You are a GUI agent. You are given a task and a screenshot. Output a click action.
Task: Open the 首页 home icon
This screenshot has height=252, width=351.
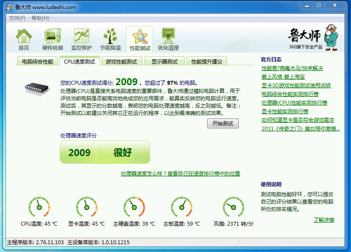[24, 40]
